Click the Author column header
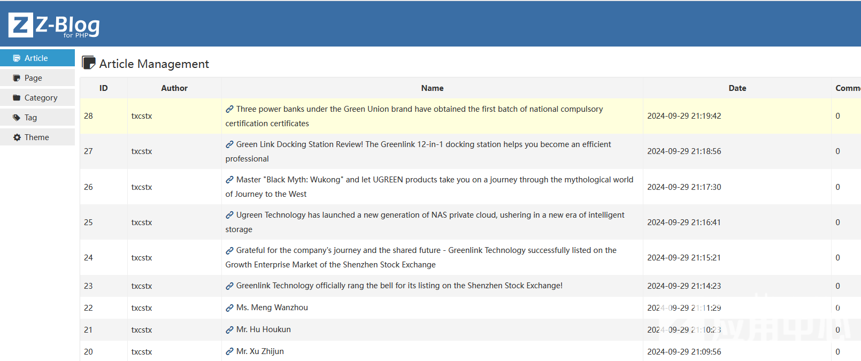Screen dimensions: 861x361 click(174, 88)
